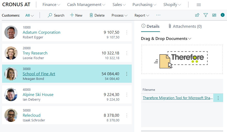
Task: Click the Therefore drag and drop zone
Action: (182, 59)
